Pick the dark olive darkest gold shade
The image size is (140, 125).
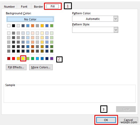click(x=42, y=51)
